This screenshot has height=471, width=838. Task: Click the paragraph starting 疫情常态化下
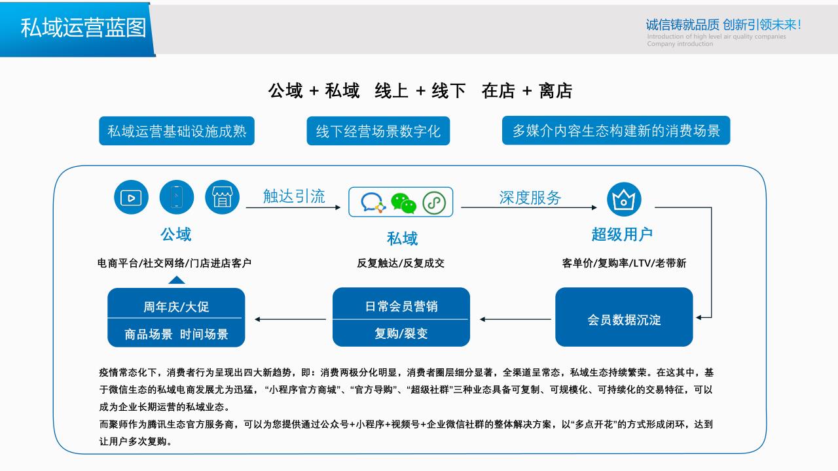tap(406, 389)
